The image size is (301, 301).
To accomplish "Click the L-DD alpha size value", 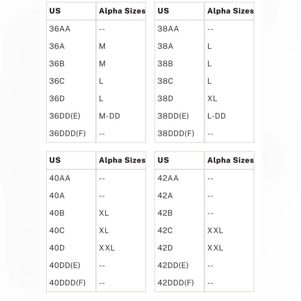I will (x=216, y=116).
